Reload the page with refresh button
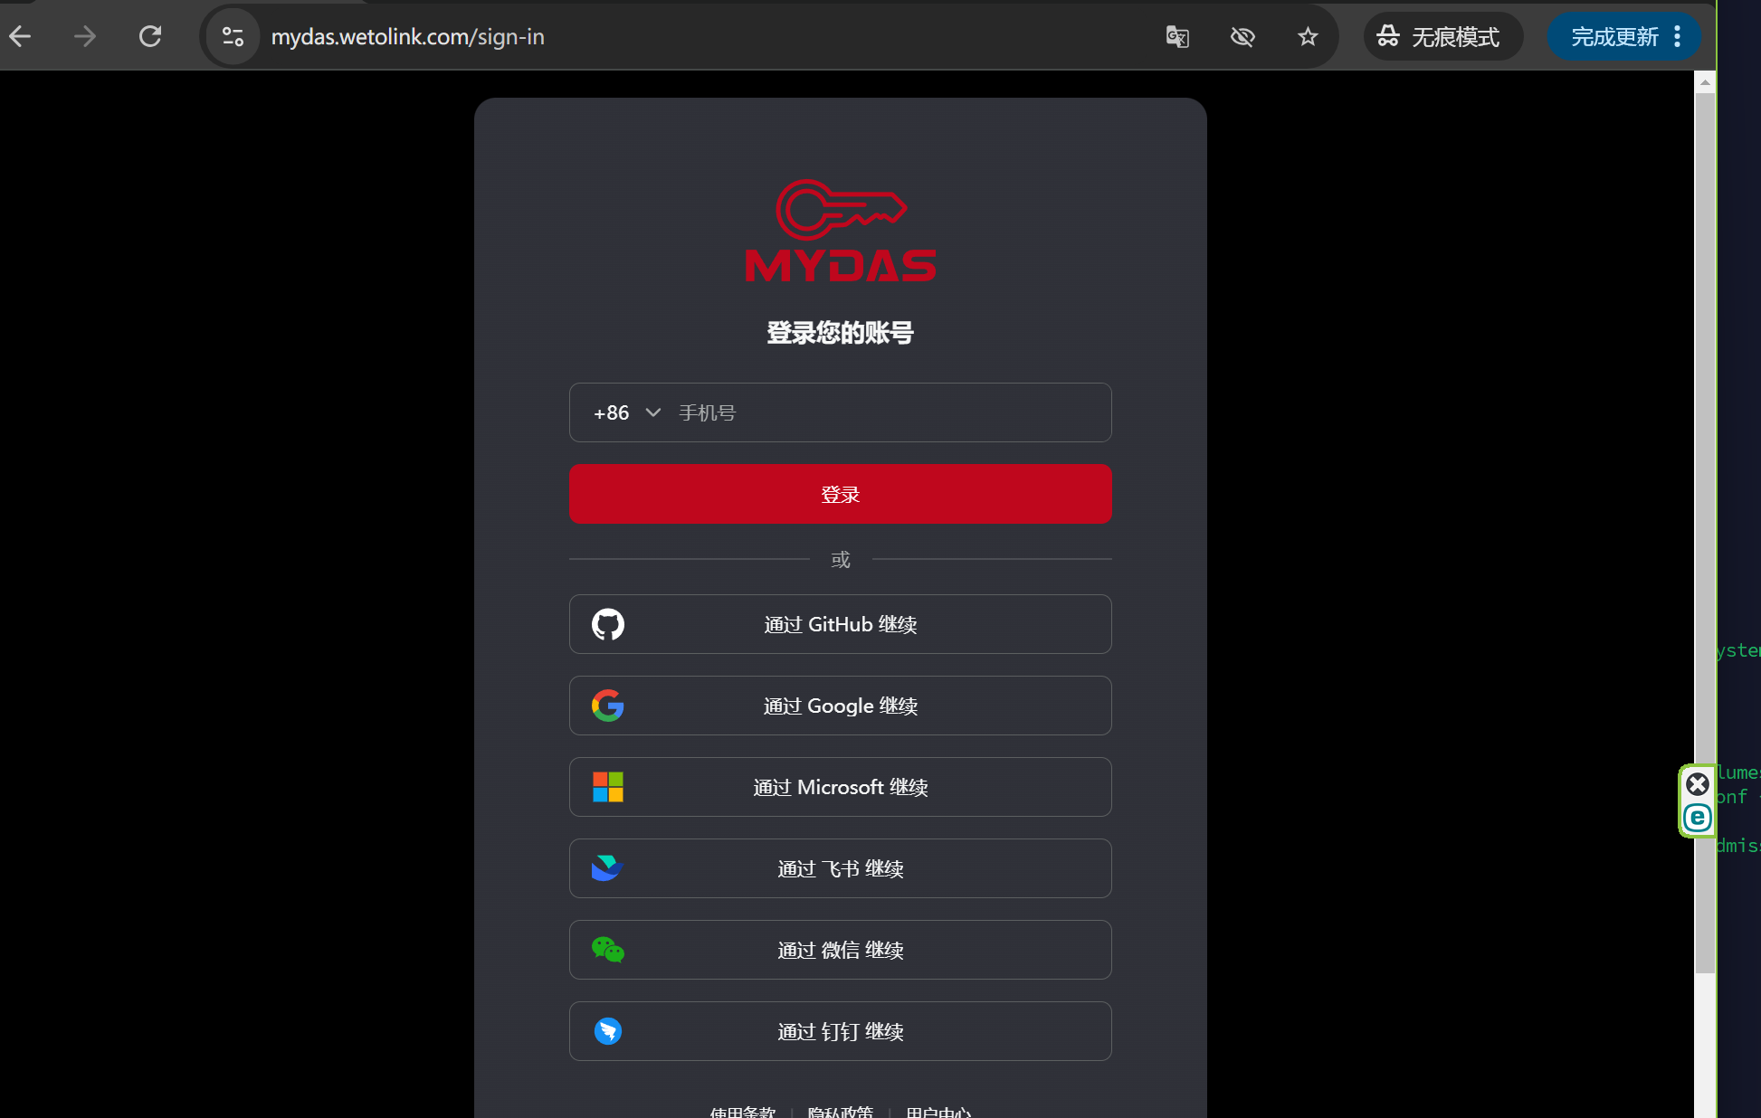The width and height of the screenshot is (1761, 1118). coord(150,37)
